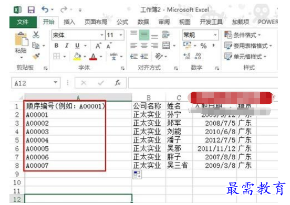Image resolution: width=290 pixels, height=205 pixels.
Task: Open Font group dialog launcher
Action: 122,69
